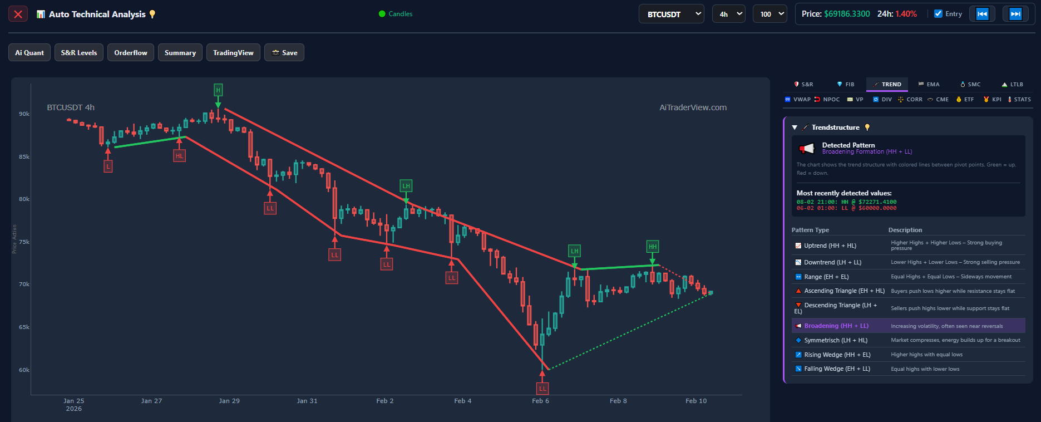The width and height of the screenshot is (1041, 422).
Task: Switch to the FIB tab
Action: click(x=845, y=85)
